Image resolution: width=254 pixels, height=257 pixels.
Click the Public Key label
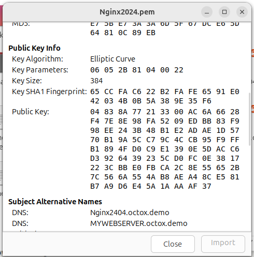click(31, 112)
